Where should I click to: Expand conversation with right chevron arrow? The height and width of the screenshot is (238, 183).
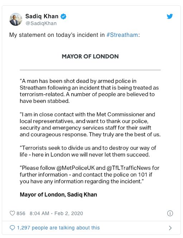[x=170, y=228]
